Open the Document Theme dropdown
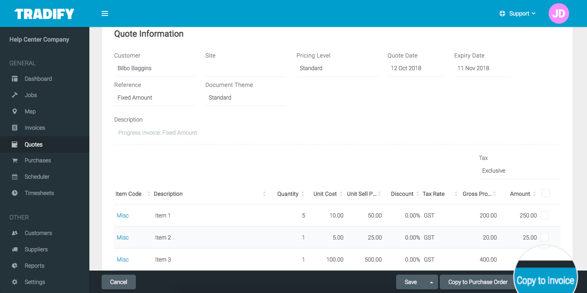 [x=246, y=98]
